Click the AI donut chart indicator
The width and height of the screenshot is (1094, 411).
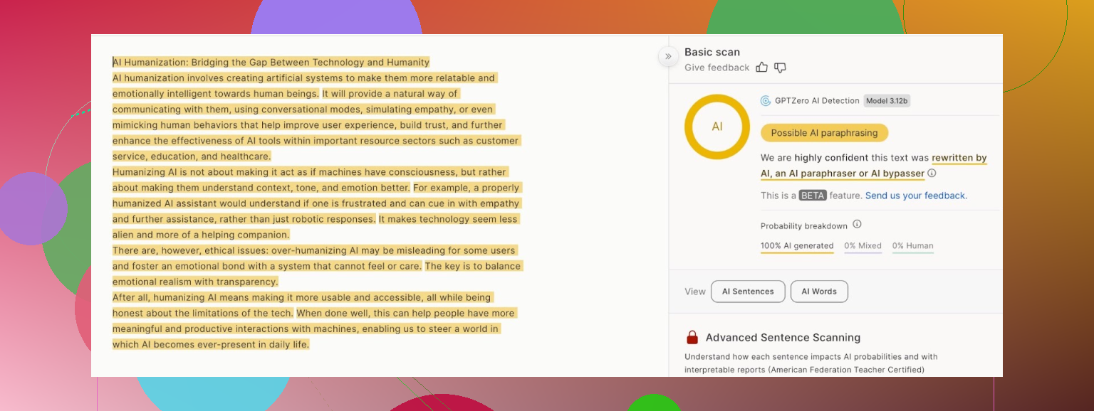pos(717,127)
